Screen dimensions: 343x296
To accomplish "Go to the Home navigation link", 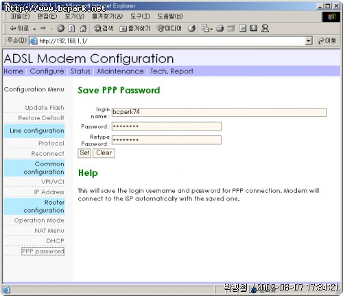I will click(x=14, y=71).
